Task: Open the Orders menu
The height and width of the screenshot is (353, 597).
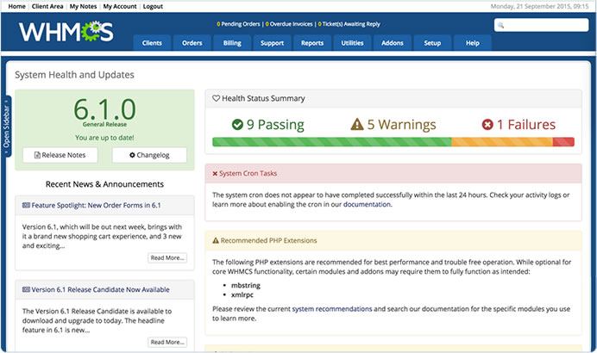Action: click(x=192, y=43)
